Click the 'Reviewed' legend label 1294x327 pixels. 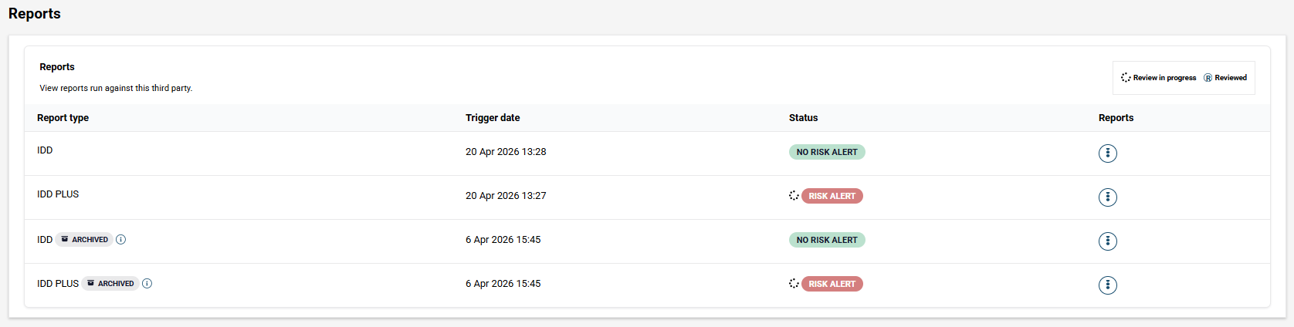[x=1231, y=77]
